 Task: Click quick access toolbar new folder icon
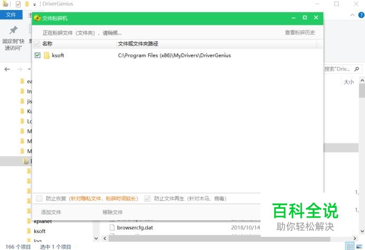click(27, 4)
